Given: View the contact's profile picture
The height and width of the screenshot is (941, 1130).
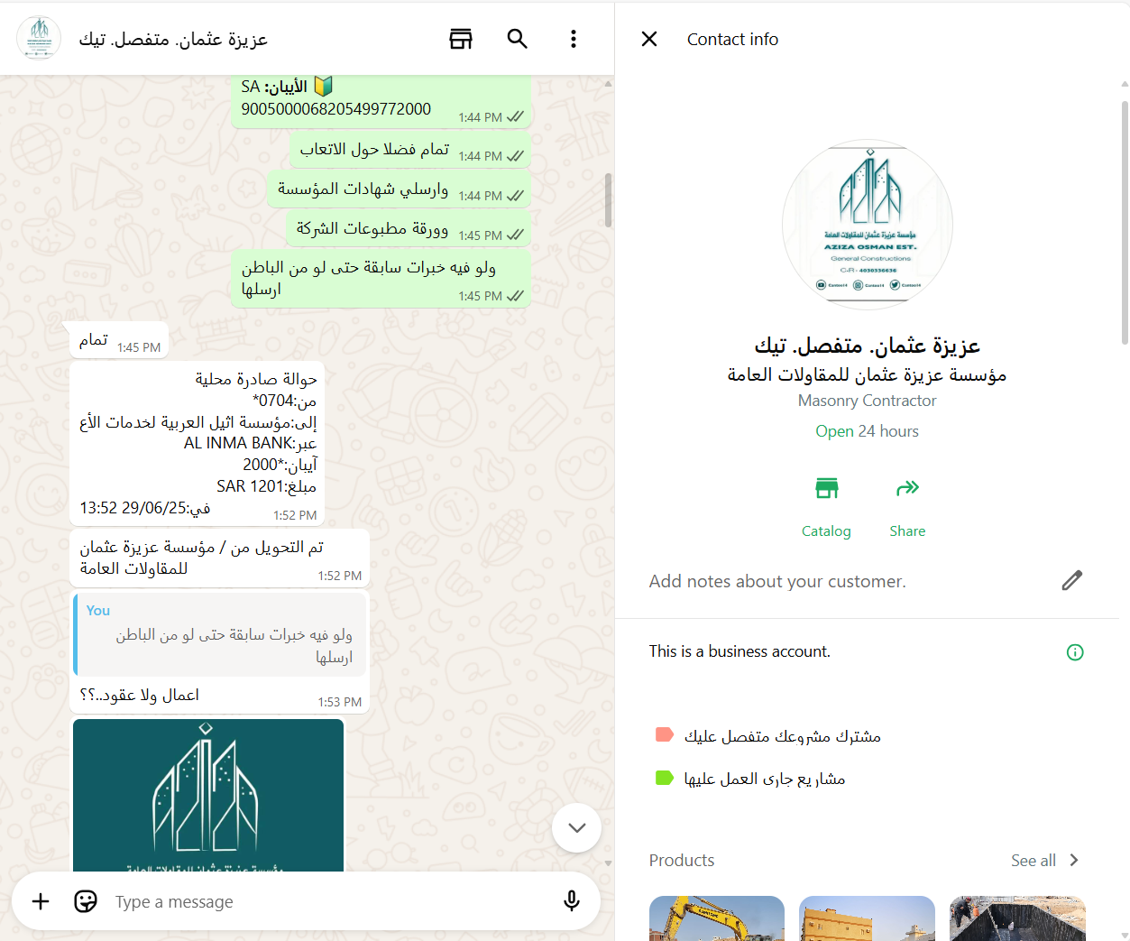Looking at the screenshot, I should [867, 225].
